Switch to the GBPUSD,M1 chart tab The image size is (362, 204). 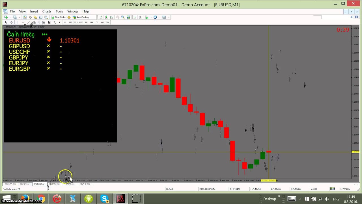[10, 184]
